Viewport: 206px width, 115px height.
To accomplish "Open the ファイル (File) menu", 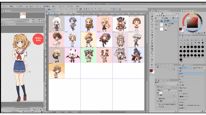I will point(5,6).
